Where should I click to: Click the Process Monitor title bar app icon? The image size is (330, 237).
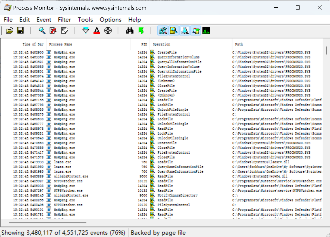[x=7, y=8]
